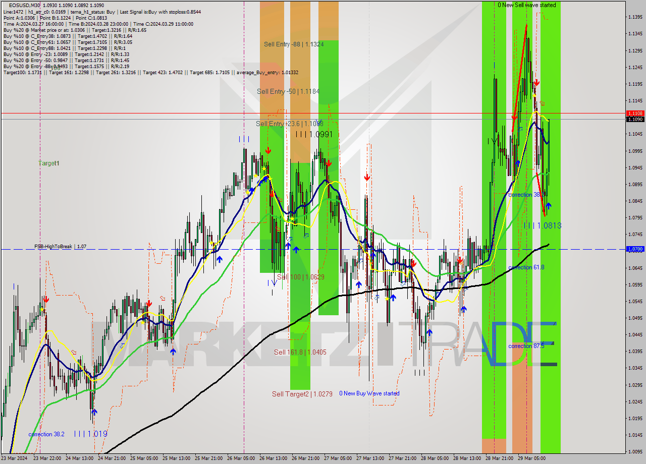The image size is (646, 464).
Task: Click the current price tag 1.1090 on axis
Action: [x=635, y=119]
